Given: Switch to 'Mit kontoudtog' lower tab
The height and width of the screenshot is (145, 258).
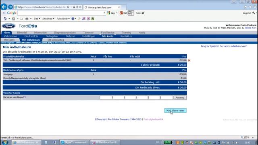Looking at the screenshot, I should pos(56,40).
